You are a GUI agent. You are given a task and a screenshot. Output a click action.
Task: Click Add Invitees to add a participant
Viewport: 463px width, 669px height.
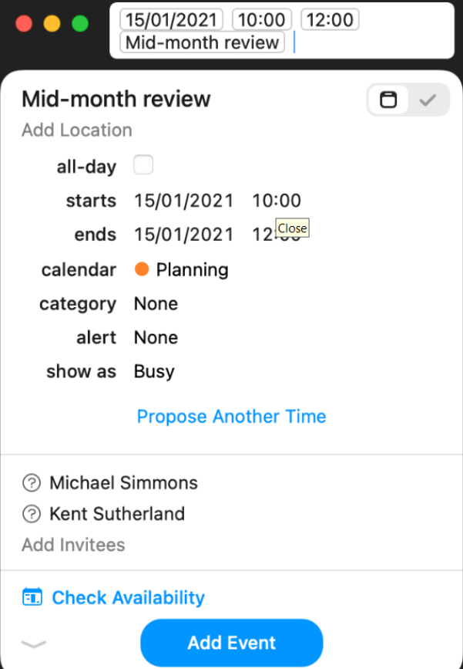click(74, 545)
